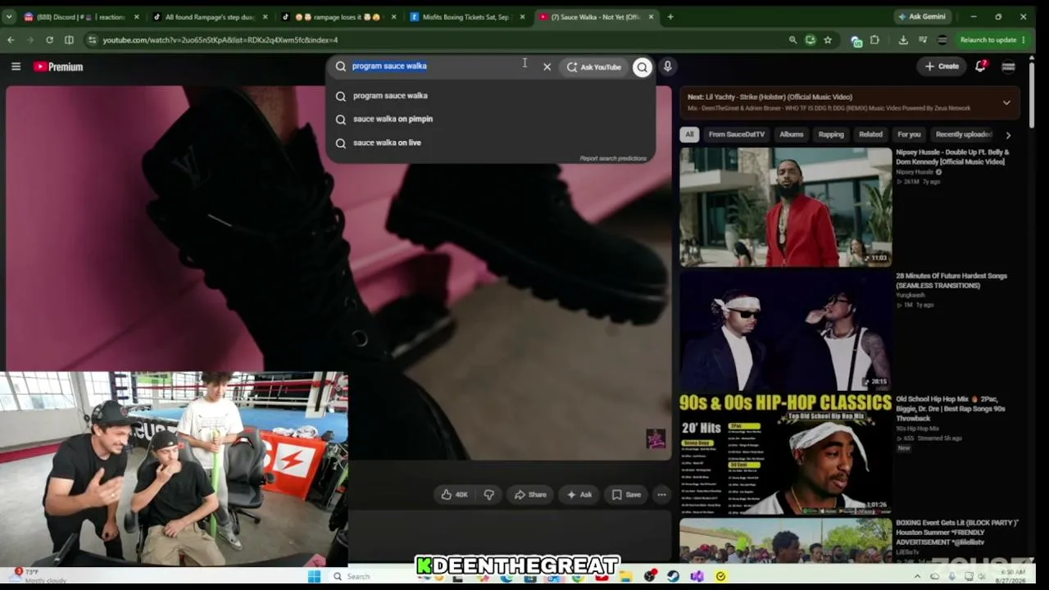The width and height of the screenshot is (1049, 590).
Task: Reload the current page
Action: point(49,39)
